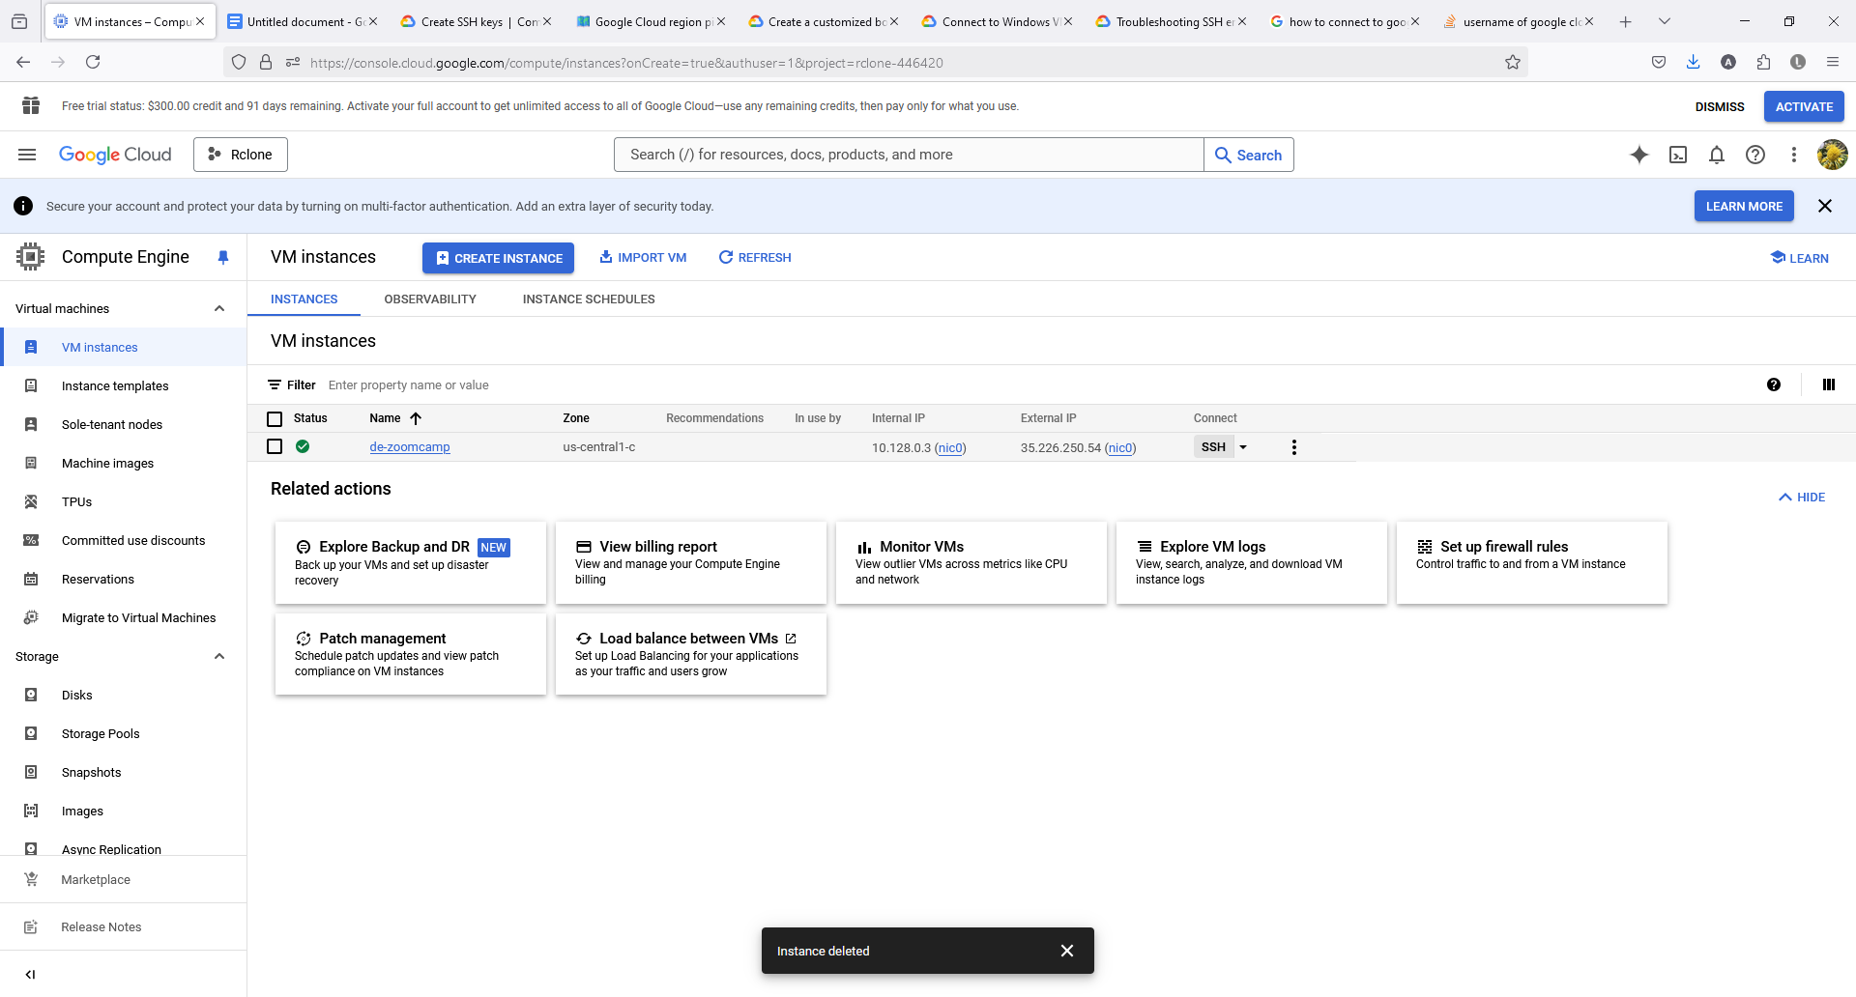The image size is (1856, 997).
Task: Open the Free trial gift icon
Action: tap(31, 106)
